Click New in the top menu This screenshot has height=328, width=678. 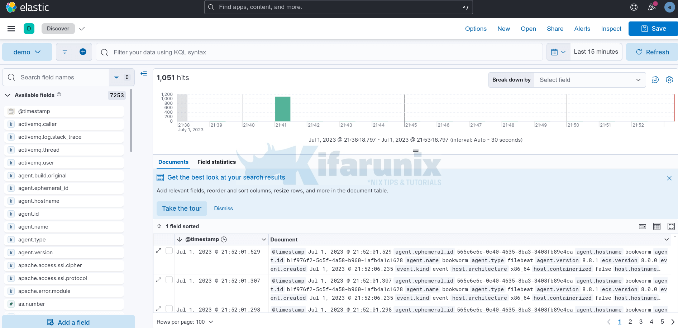coord(503,29)
